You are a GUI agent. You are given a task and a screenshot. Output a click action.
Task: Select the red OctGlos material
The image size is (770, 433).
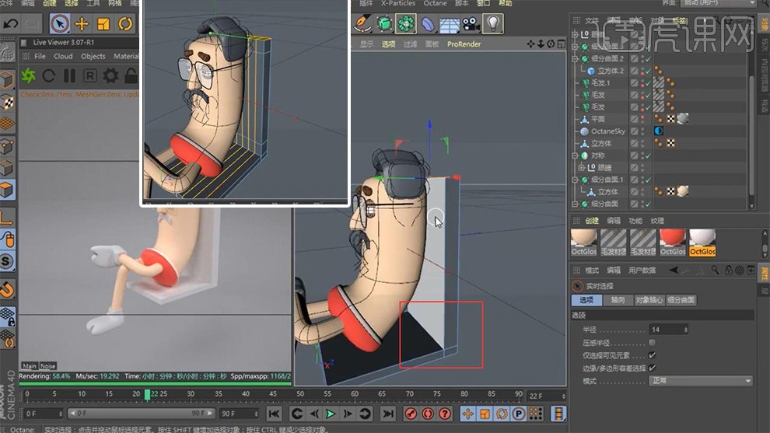click(x=672, y=243)
